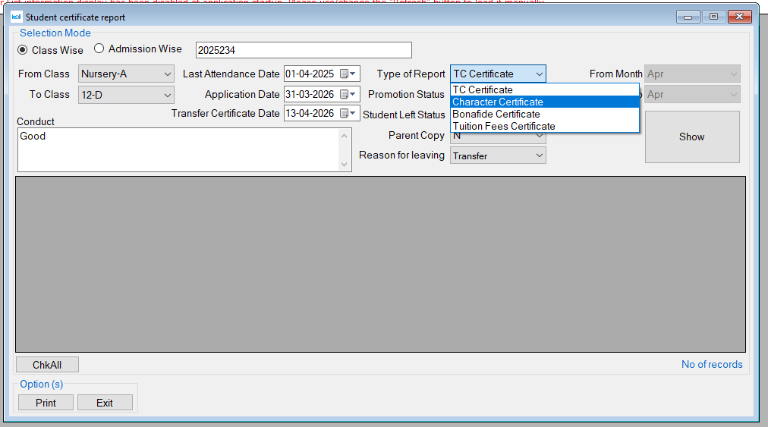The width and height of the screenshot is (768, 427).
Task: Expand the To Class dropdown
Action: [167, 95]
